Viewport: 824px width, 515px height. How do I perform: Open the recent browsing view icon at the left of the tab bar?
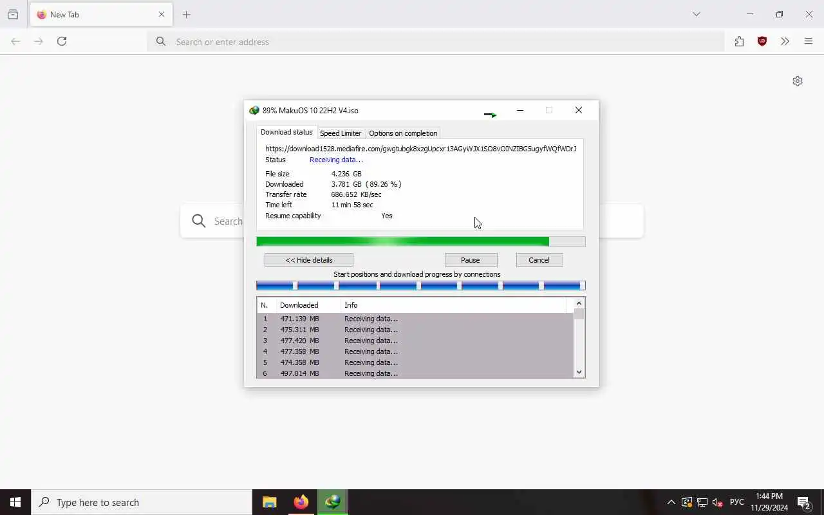pos(13,14)
